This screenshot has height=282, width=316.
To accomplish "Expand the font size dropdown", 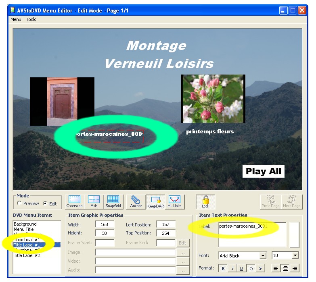I will (x=295, y=255).
